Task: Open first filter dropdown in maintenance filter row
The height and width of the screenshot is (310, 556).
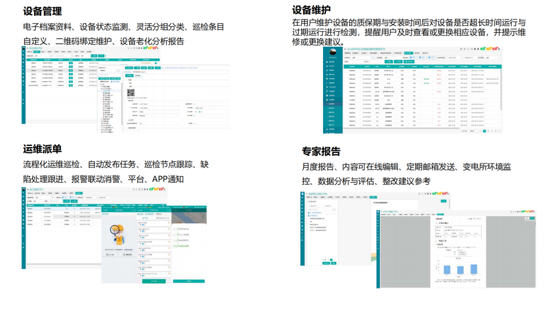Action: point(362,57)
